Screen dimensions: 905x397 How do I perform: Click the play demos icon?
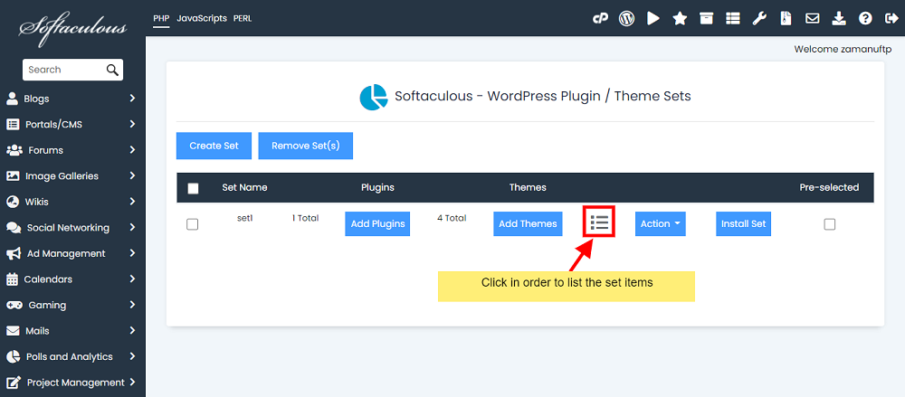(653, 18)
